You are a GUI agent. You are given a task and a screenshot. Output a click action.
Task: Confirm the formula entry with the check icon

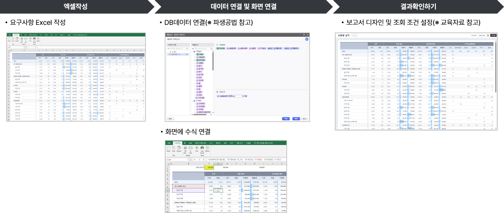(199, 159)
